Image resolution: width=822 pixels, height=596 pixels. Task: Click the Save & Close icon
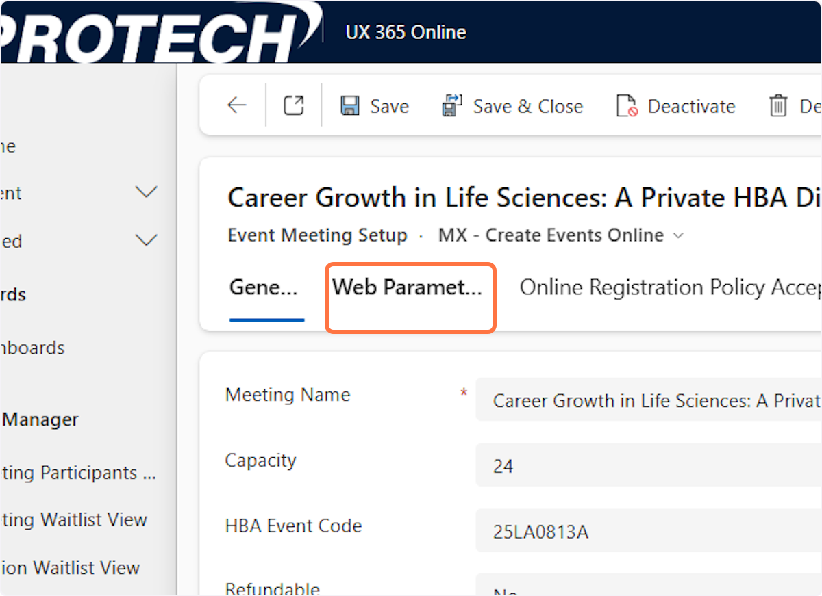pos(453,106)
